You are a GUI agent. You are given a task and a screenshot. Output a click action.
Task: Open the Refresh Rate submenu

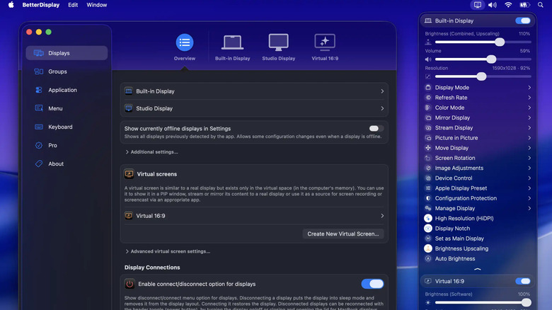(478, 98)
